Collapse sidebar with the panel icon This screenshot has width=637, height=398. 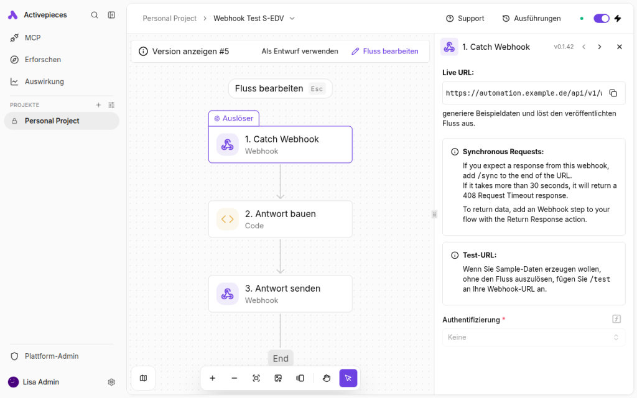point(111,15)
